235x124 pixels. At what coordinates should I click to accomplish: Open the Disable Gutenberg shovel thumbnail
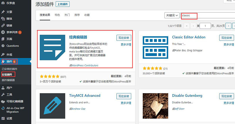coord(155,106)
